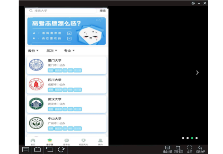Click the 厦门市 | 公办 subtitle
223x154 pixels.
tap(56, 65)
